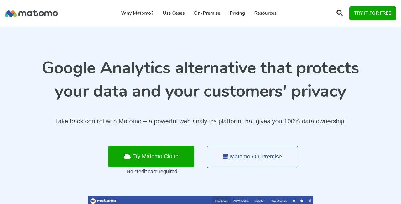
Task: Open the Why Matomo? menu
Action: [x=137, y=13]
